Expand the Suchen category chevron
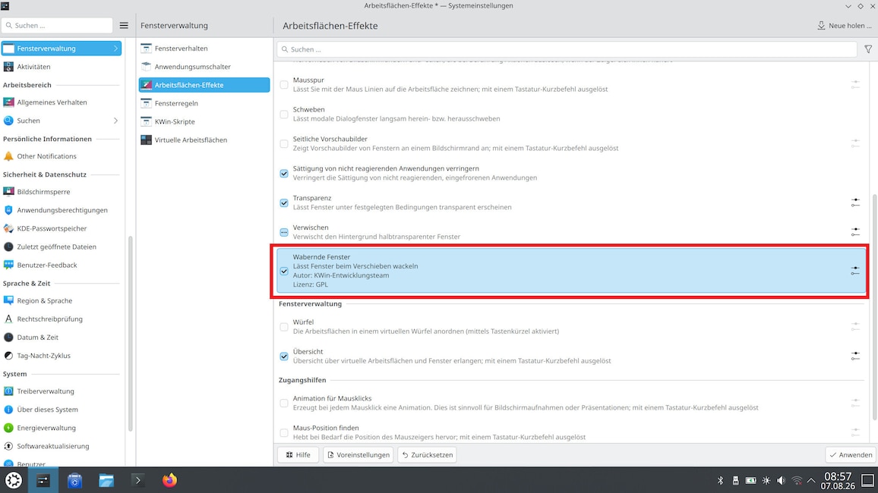Viewport: 878px width, 493px height. (116, 121)
